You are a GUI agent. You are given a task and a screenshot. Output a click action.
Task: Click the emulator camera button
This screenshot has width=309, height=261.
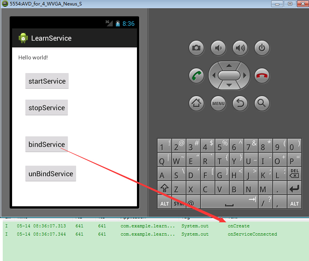[x=197, y=48]
